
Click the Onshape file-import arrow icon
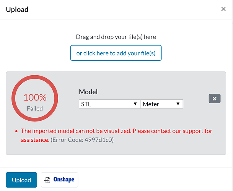click(47, 180)
